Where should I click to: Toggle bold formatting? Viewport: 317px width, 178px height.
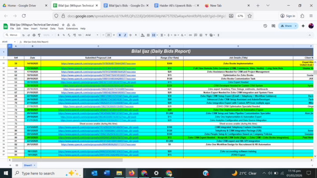120,35
